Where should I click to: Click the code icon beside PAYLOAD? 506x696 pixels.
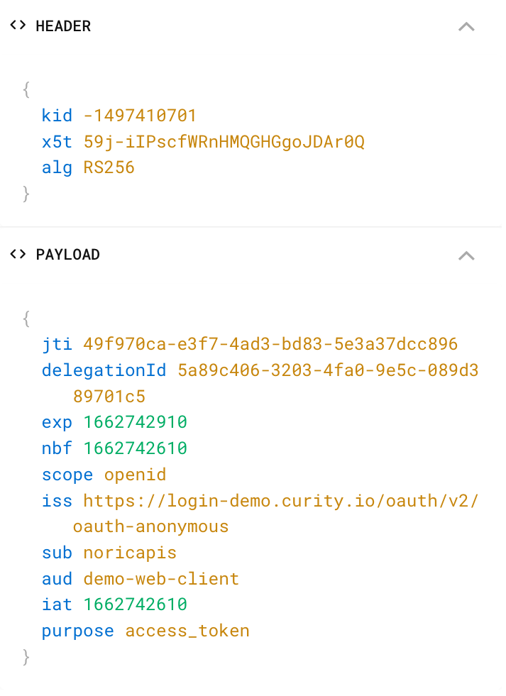tap(18, 254)
